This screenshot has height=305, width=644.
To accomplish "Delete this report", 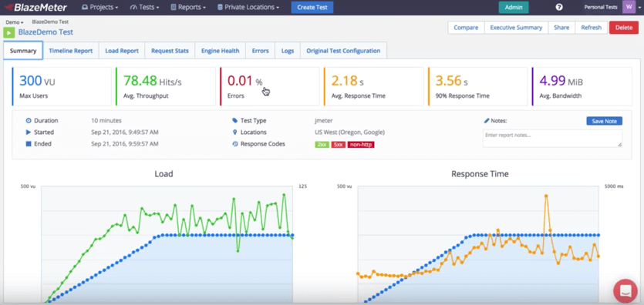I will tap(624, 28).
